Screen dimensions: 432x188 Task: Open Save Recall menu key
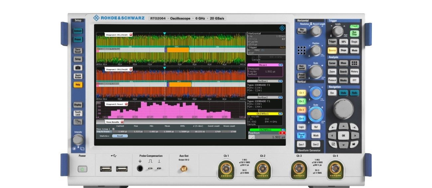(x=78, y=51)
